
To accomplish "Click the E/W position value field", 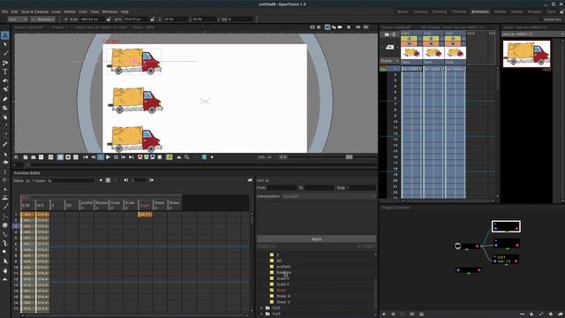I will click(x=92, y=19).
